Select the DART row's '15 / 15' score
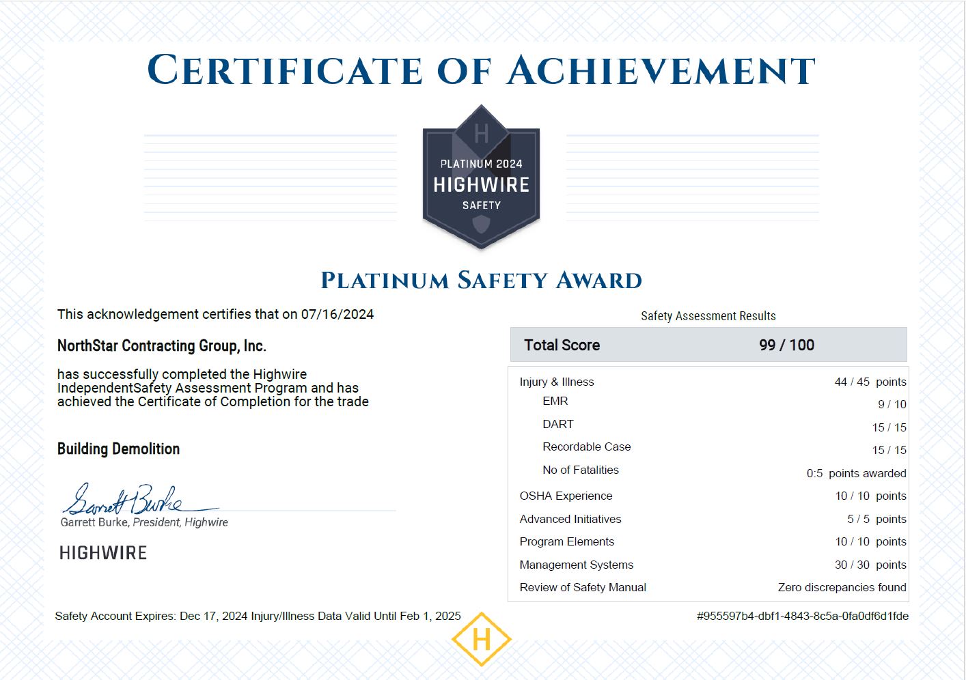This screenshot has width=966, height=680. 889,427
